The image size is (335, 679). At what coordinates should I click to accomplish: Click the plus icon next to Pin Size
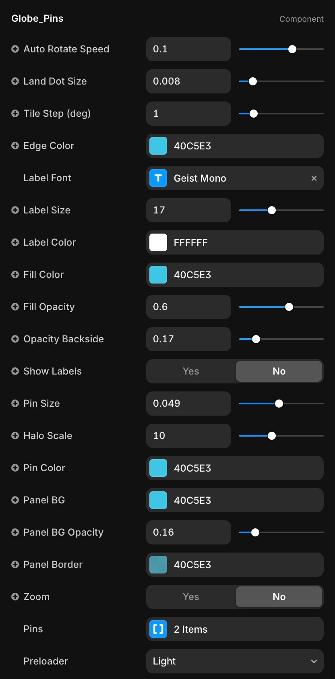(15, 404)
